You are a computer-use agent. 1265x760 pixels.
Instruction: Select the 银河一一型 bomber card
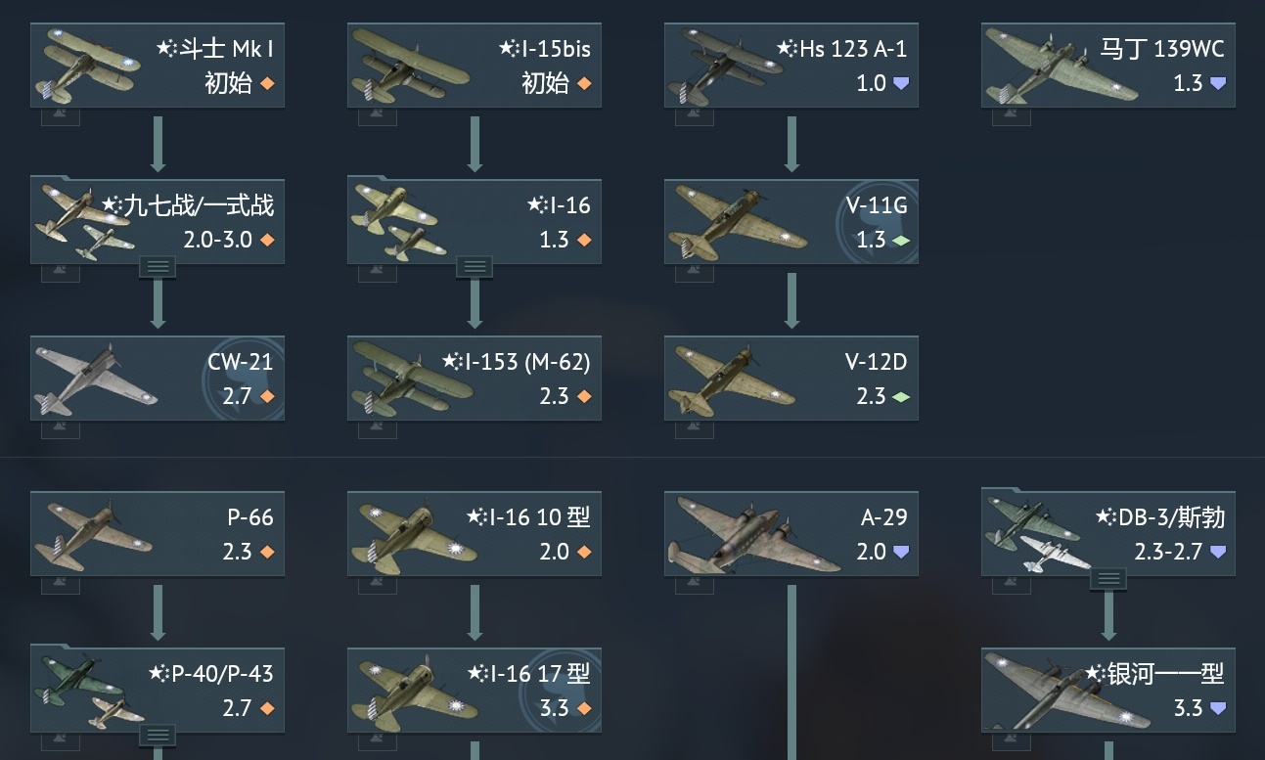1108,691
